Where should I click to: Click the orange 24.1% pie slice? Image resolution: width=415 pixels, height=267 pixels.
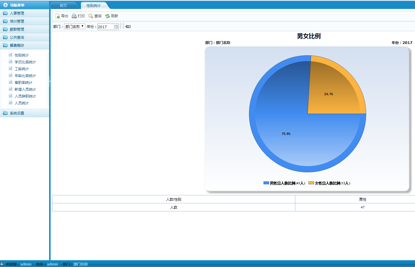329,94
